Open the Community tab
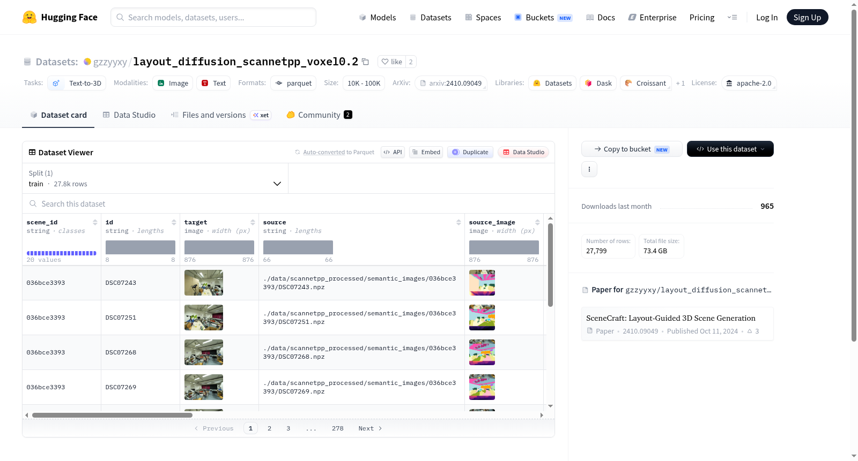This screenshot has height=461, width=858. pyautogui.click(x=319, y=115)
